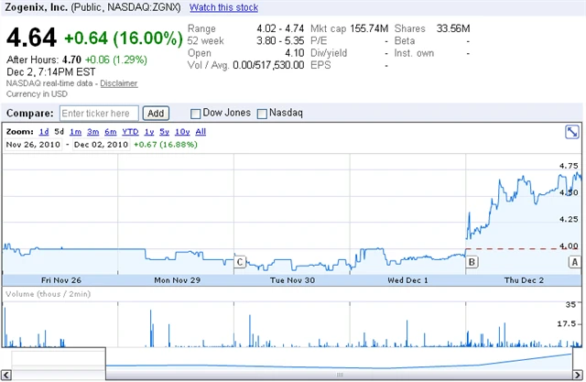Image resolution: width=586 pixels, height=382 pixels.
Task: Click right scroll arrow under the chart
Action: tap(580, 375)
